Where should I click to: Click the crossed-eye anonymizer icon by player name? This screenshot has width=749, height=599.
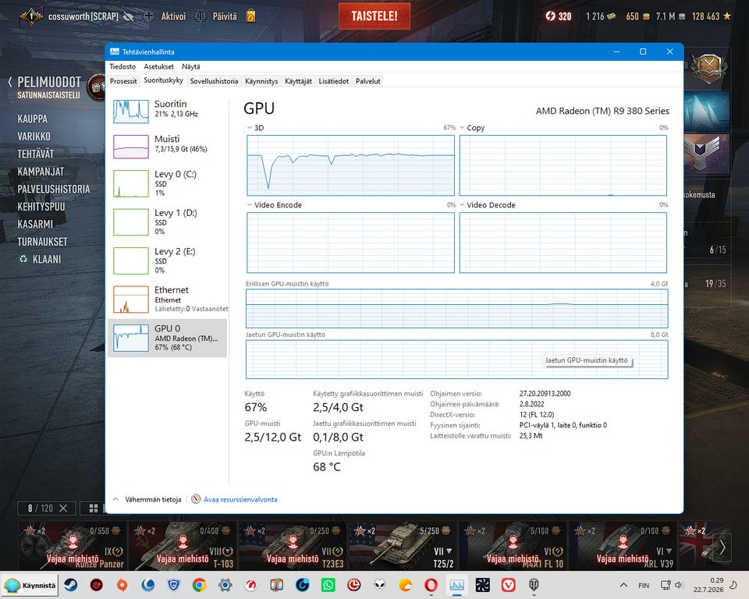point(128,16)
